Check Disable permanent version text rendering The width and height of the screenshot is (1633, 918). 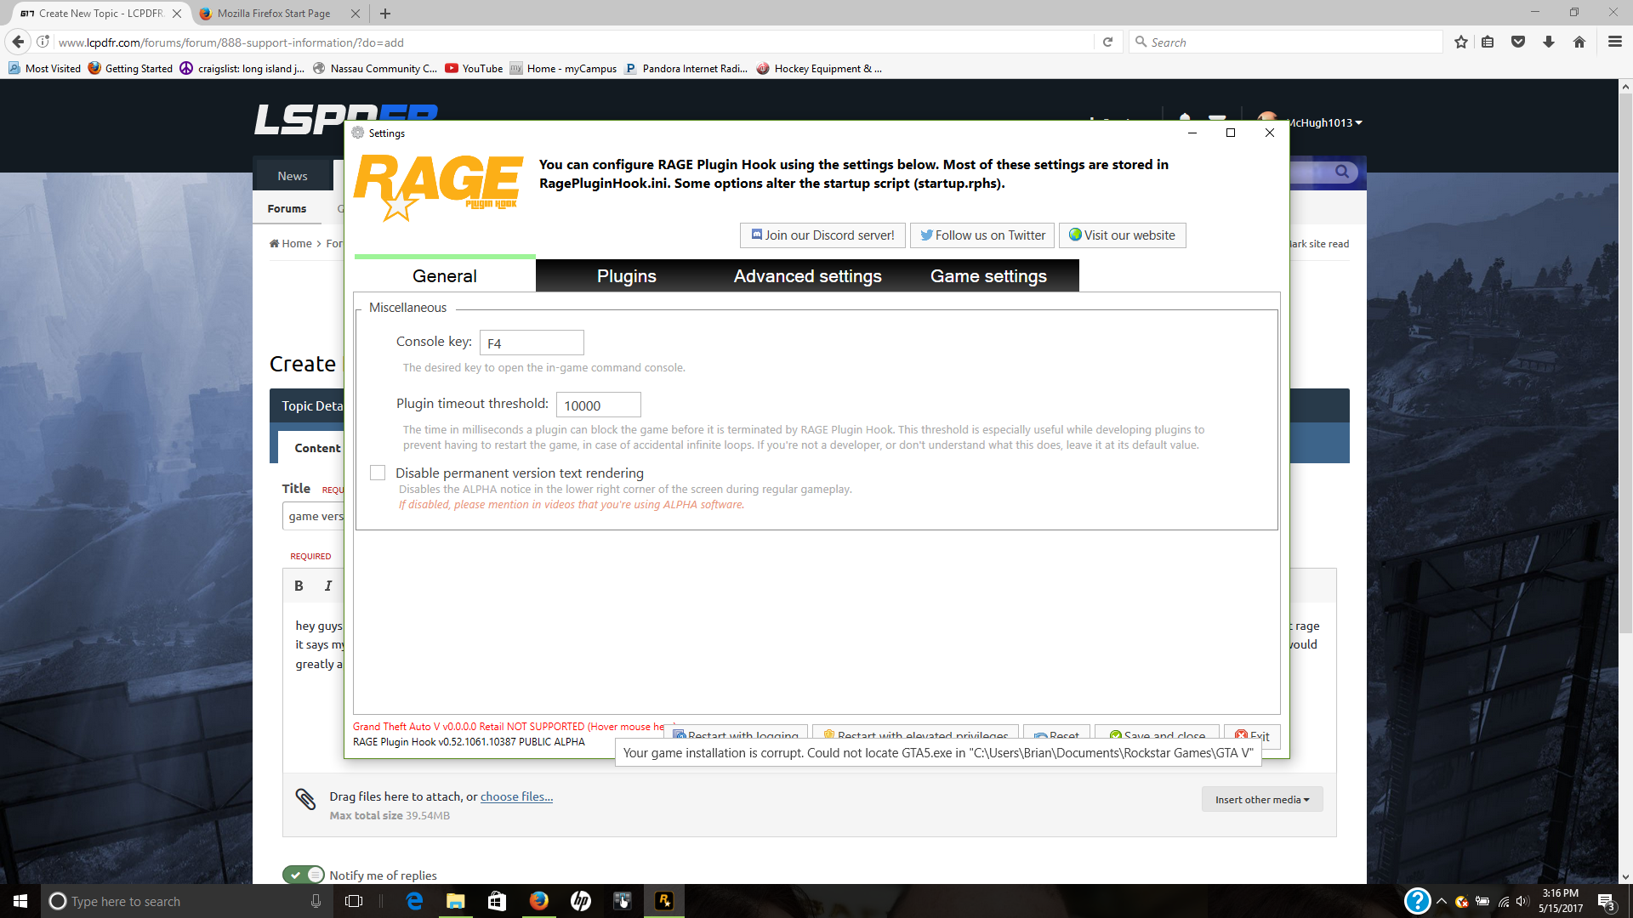point(378,473)
